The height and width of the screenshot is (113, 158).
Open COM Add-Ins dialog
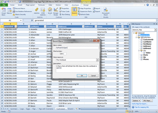tap(43, 12)
